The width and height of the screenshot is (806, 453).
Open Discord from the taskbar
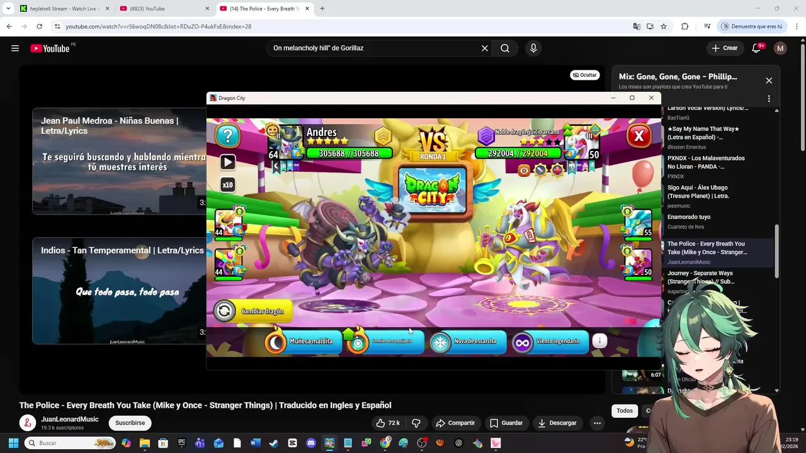(311, 443)
